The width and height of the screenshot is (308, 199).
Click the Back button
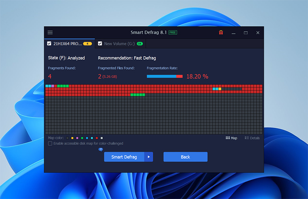tap(185, 157)
